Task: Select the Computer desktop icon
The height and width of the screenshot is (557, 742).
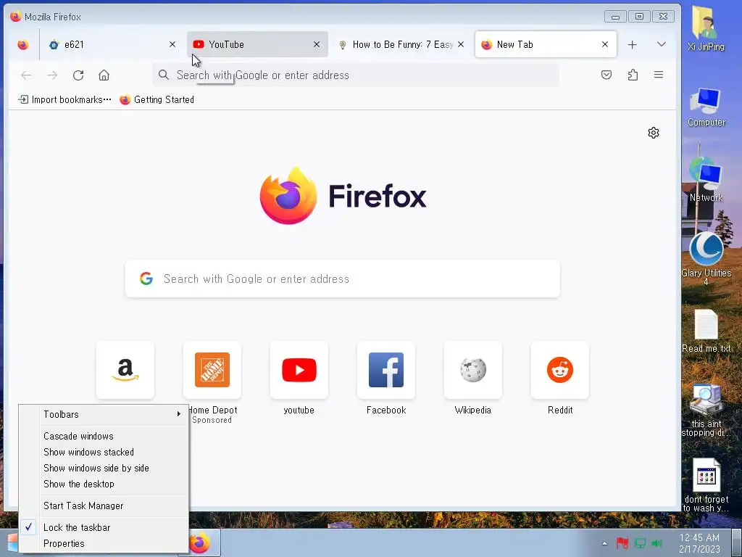Action: (x=706, y=107)
